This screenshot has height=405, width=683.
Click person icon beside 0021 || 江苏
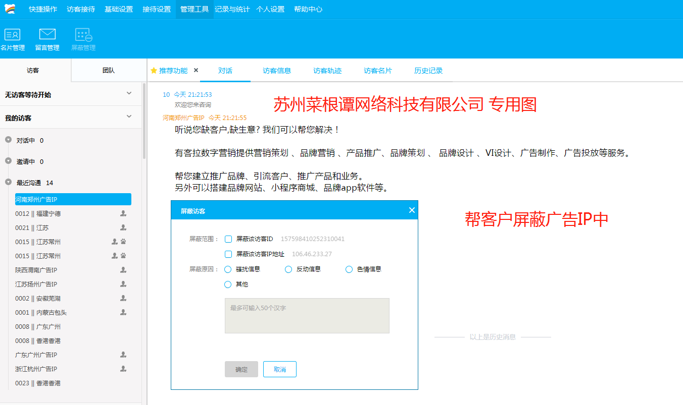point(123,227)
